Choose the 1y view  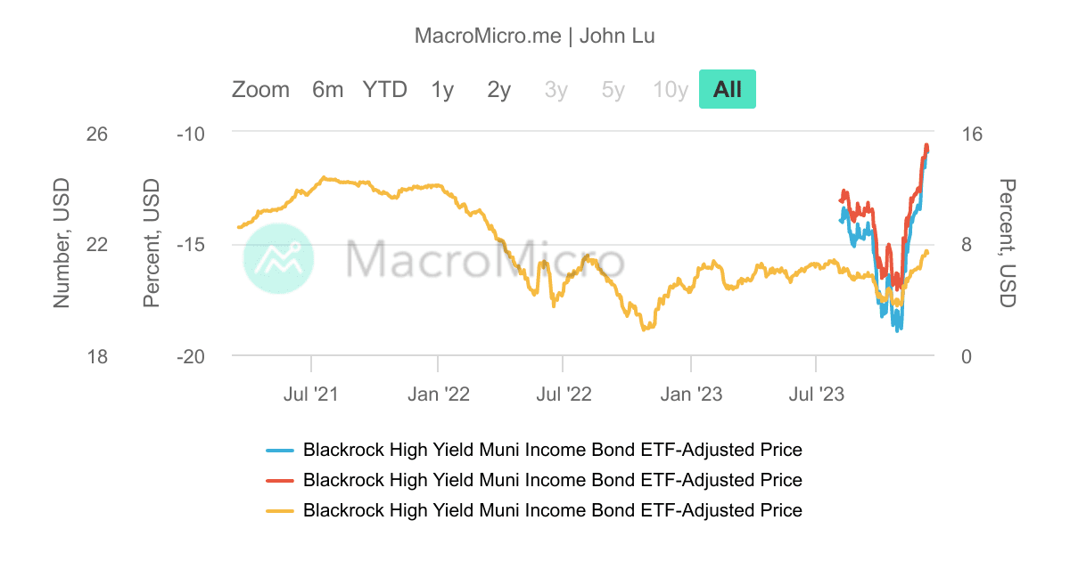(441, 89)
